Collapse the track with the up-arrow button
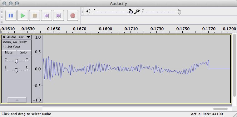 click(x=17, y=100)
